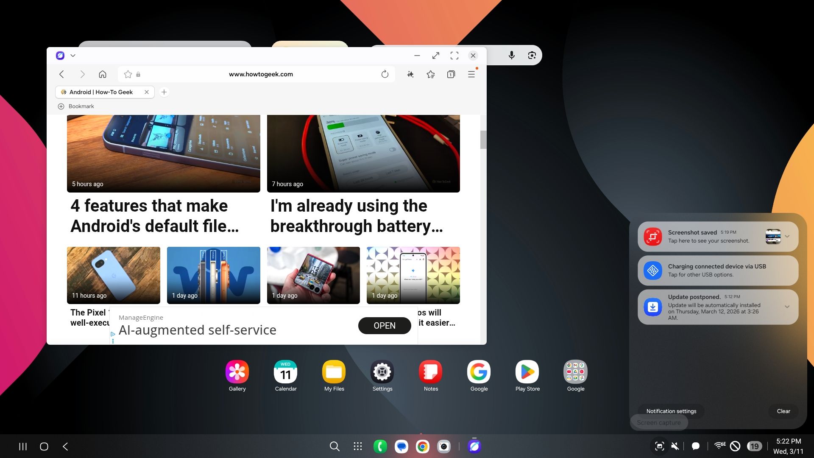Image resolution: width=814 pixels, height=458 pixels.
Task: Add a new browser tab
Action: point(164,92)
